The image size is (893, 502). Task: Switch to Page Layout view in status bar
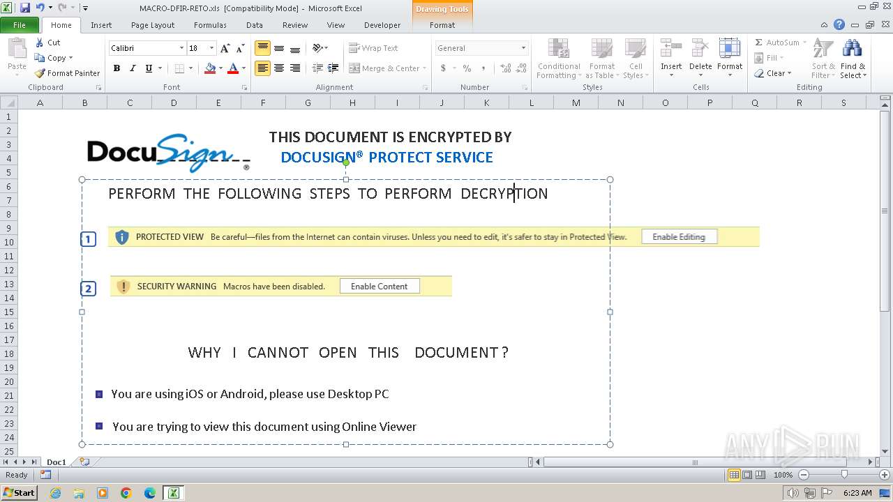click(x=747, y=475)
